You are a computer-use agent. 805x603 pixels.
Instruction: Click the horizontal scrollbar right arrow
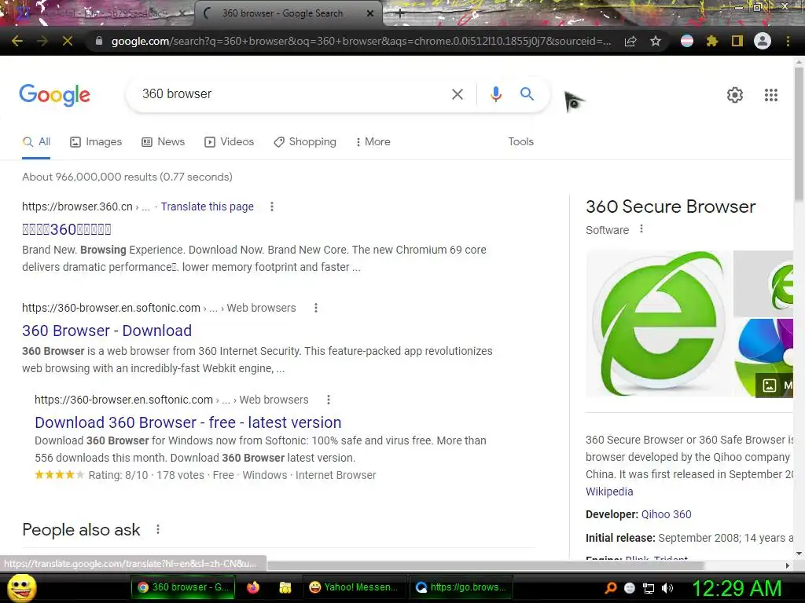point(788,565)
